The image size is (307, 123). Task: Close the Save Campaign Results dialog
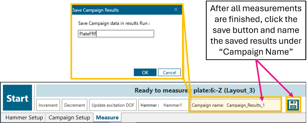pyautogui.click(x=176, y=10)
